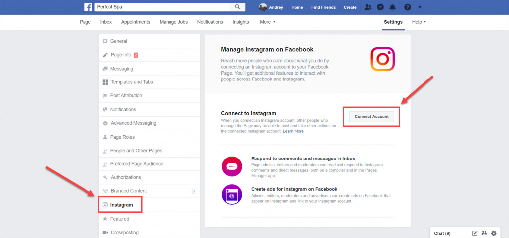Click Andrey's profile picture
Image resolution: width=509 pixels, height=238 pixels.
(x=263, y=7)
